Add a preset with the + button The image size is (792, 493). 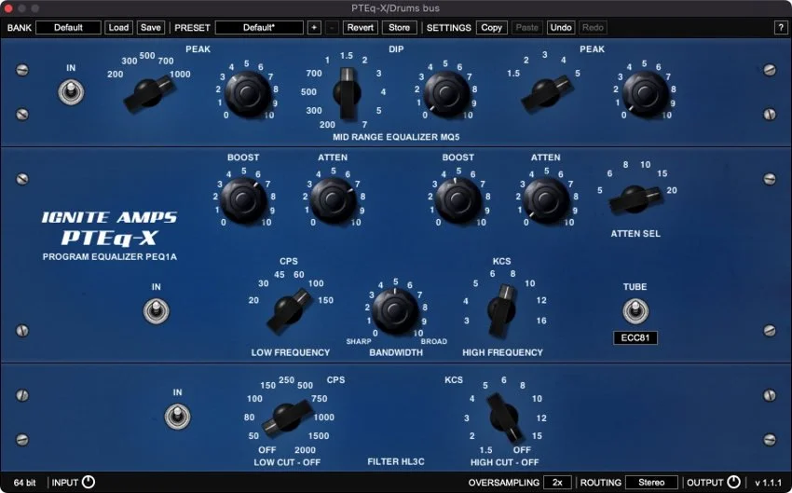click(314, 27)
